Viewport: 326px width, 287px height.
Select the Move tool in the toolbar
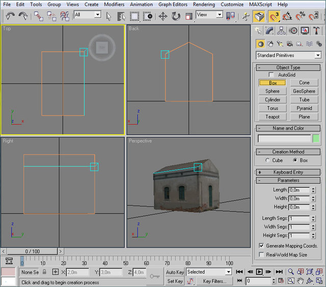tap(163, 16)
